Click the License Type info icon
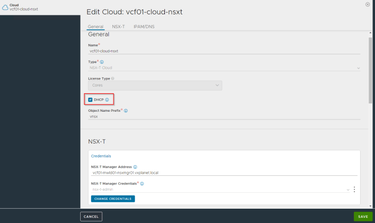Viewport: 375px width, 223px height. (x=113, y=78)
